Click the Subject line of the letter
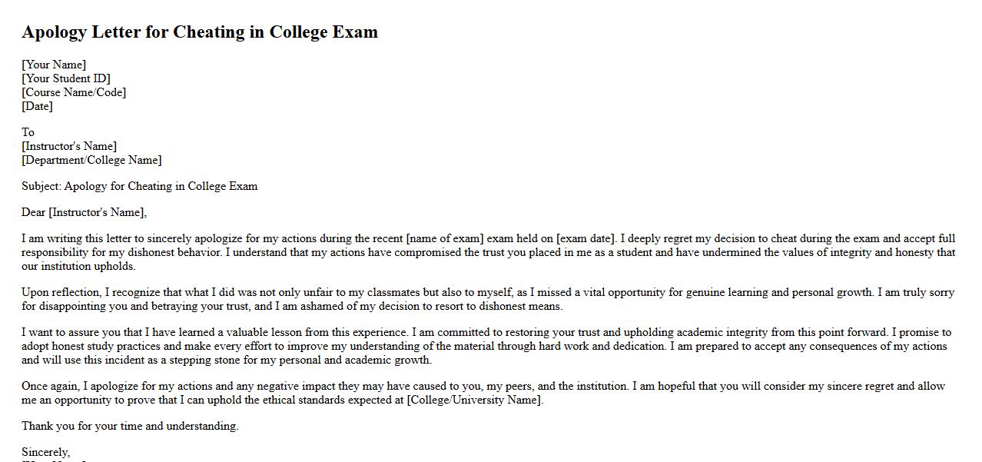This screenshot has height=462, width=982. 139,186
